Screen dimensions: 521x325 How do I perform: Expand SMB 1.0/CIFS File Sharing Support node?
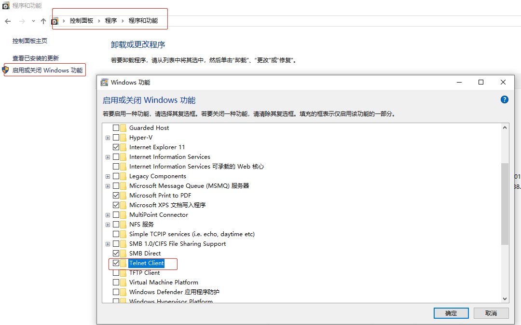coord(108,244)
